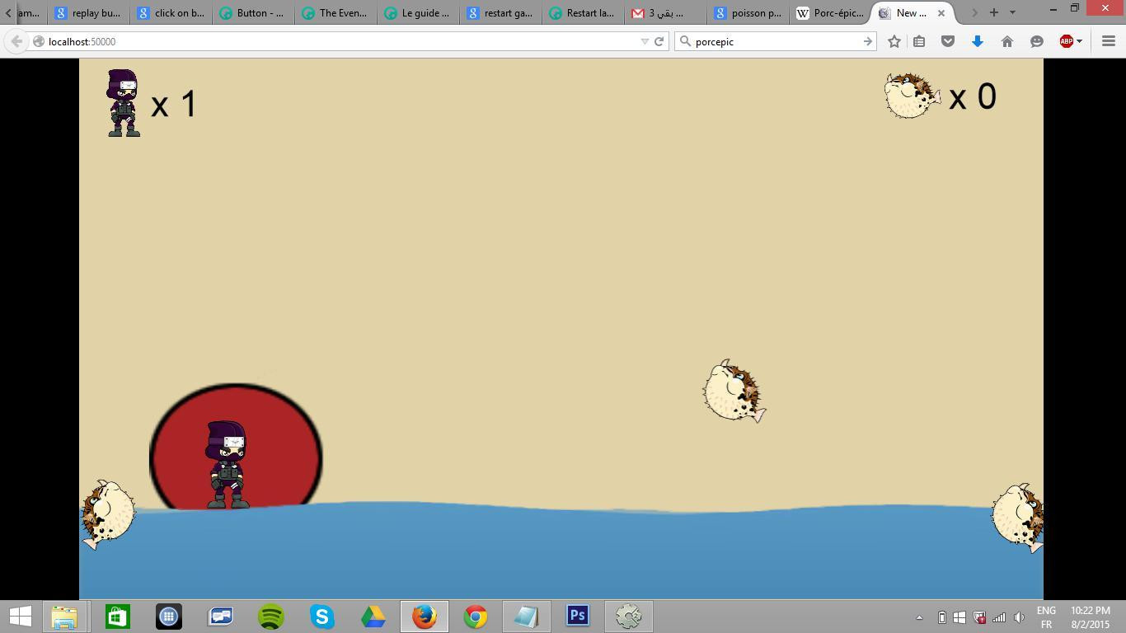Expand the Adblock Plus dropdown arrow
The height and width of the screenshot is (633, 1126).
[1079, 41]
